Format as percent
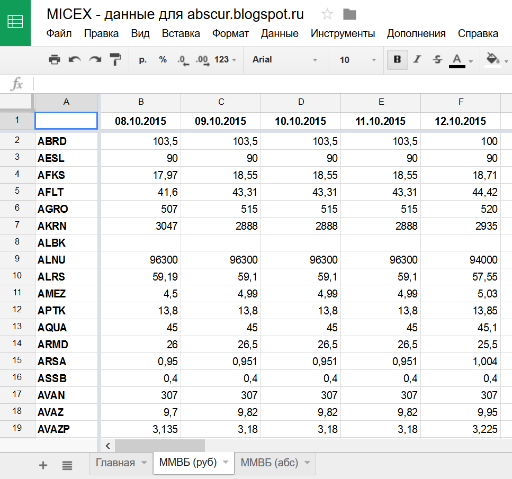Image resolution: width=512 pixels, height=479 pixels. (163, 59)
